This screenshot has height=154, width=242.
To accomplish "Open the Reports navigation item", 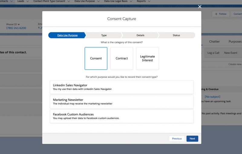I will pos(141,1).
